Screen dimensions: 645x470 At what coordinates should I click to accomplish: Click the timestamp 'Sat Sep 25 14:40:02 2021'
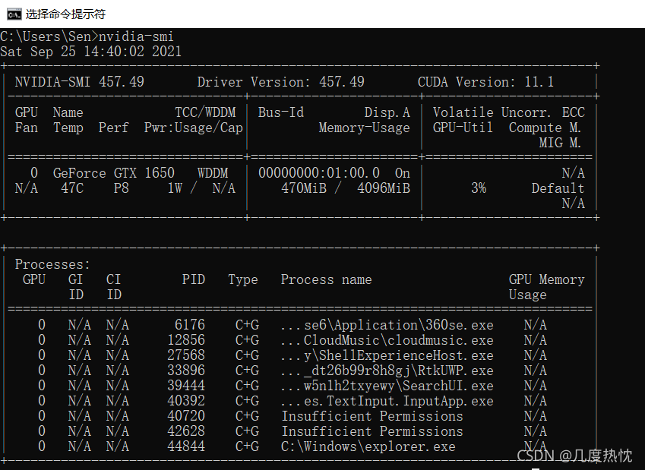[90, 52]
